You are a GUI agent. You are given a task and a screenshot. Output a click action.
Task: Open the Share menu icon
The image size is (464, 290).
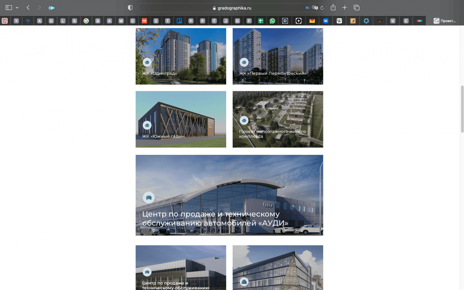(x=333, y=8)
